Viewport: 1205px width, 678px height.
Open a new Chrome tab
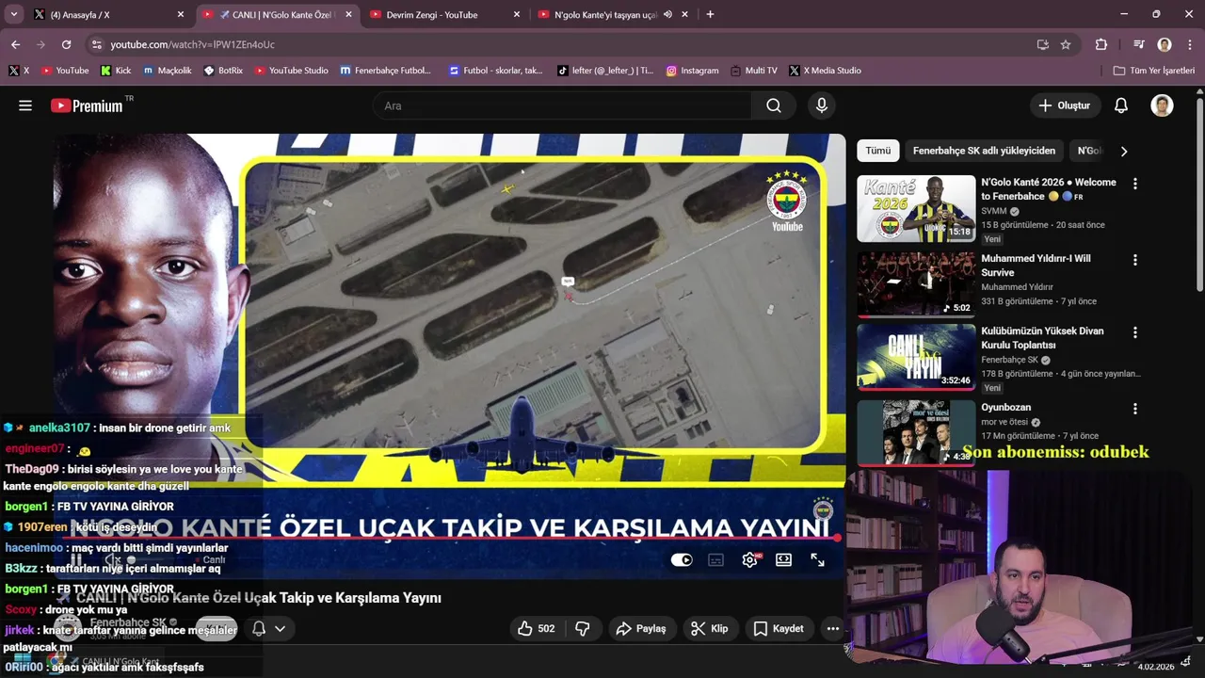[x=710, y=14]
